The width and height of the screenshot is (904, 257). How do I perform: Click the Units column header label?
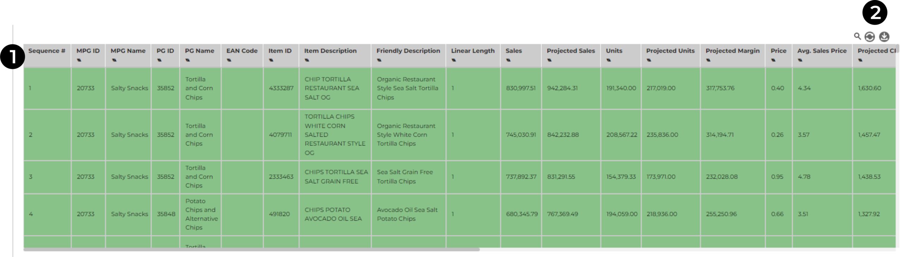point(614,51)
